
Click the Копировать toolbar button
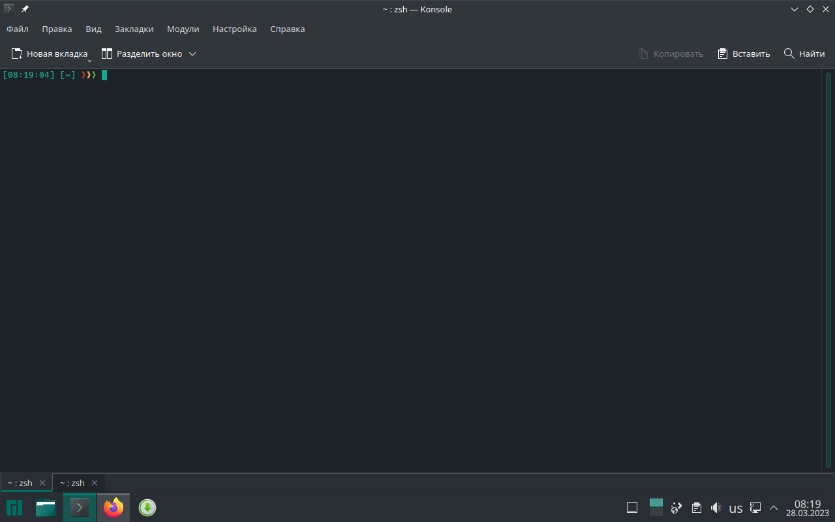pyautogui.click(x=671, y=54)
